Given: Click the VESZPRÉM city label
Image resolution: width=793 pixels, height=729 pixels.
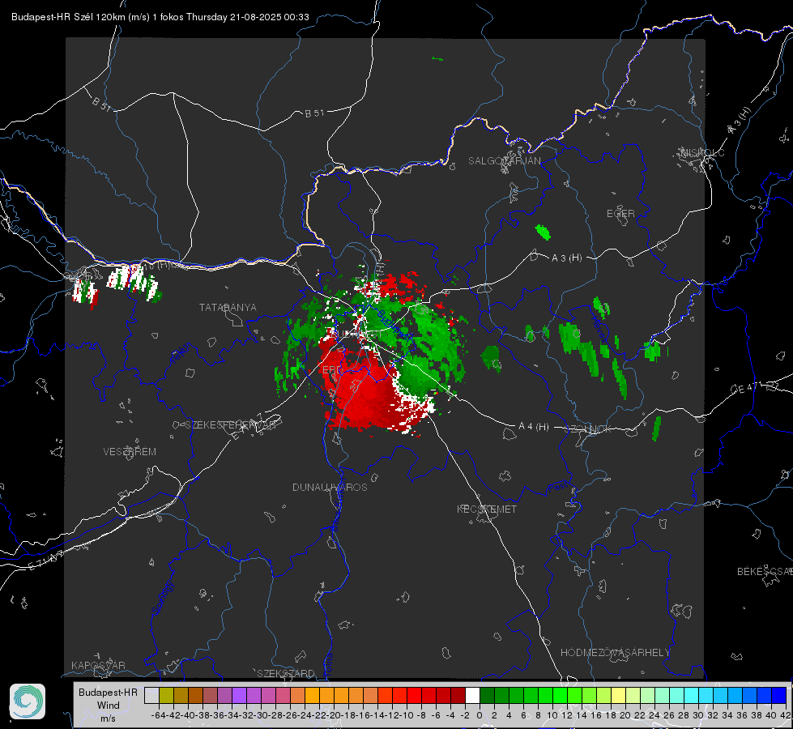Looking at the screenshot, I should tap(130, 451).
